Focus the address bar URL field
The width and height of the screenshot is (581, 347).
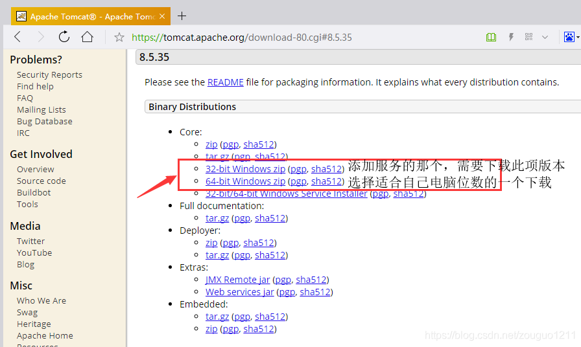(x=242, y=38)
